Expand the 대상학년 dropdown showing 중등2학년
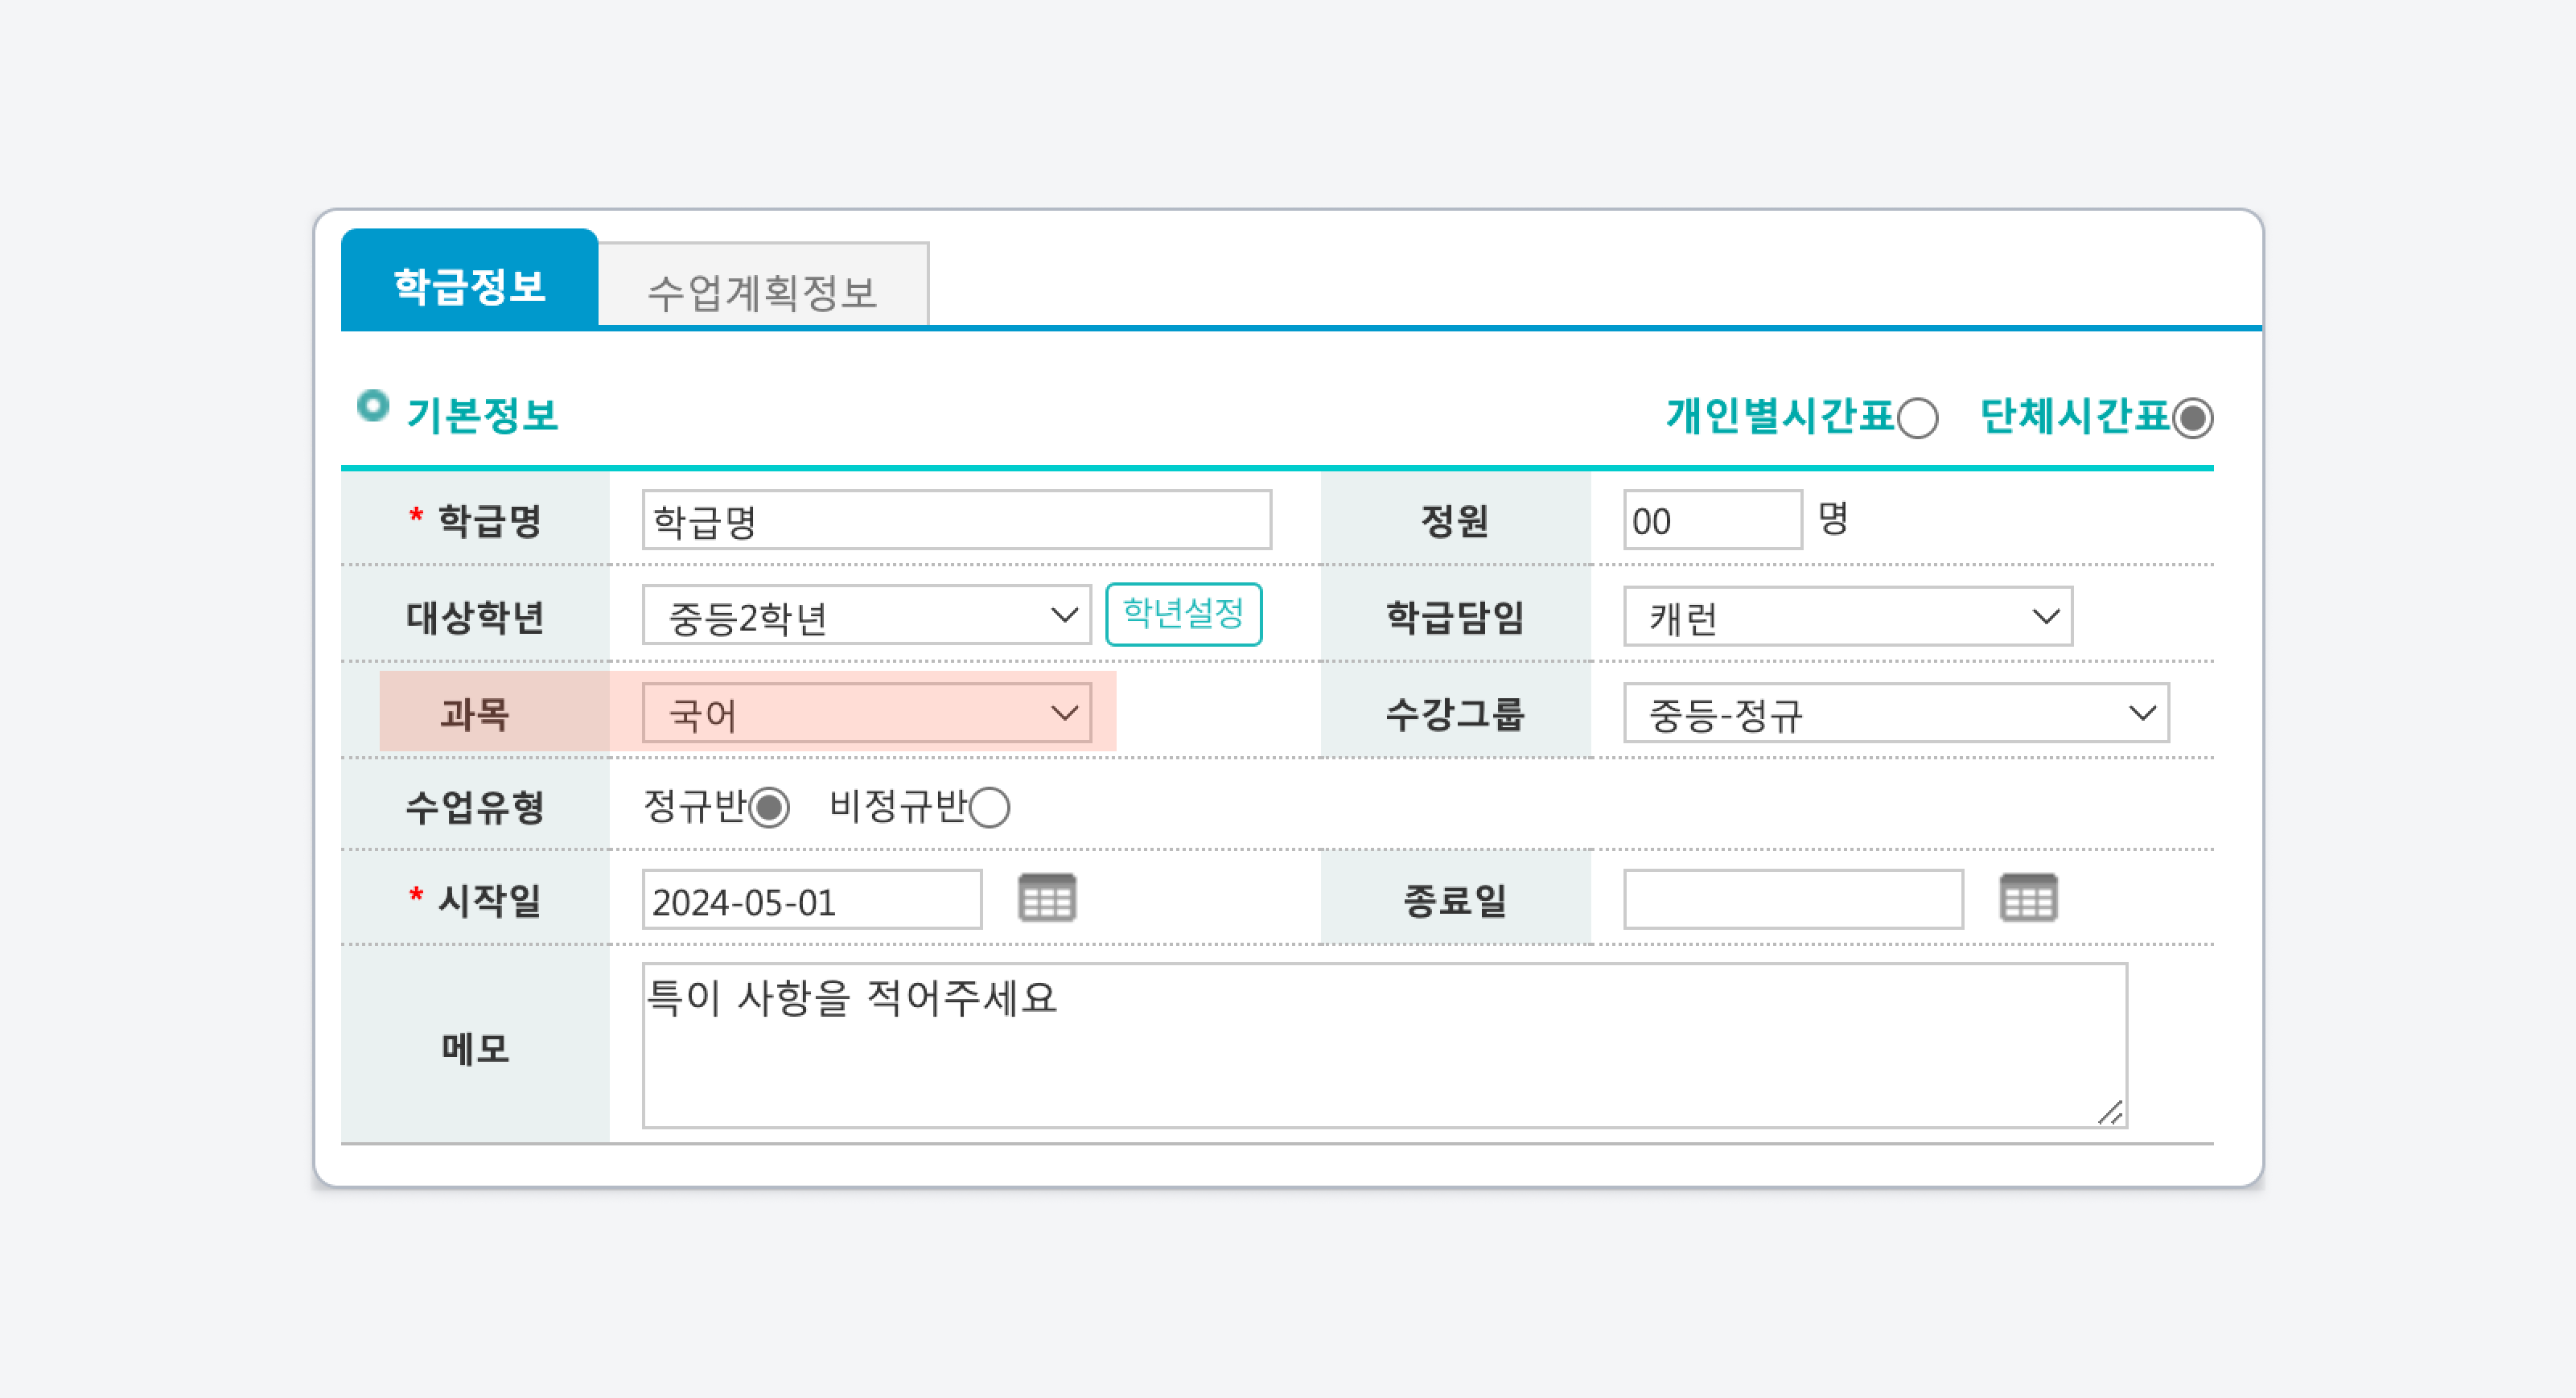The width and height of the screenshot is (2576, 1398). (866, 615)
